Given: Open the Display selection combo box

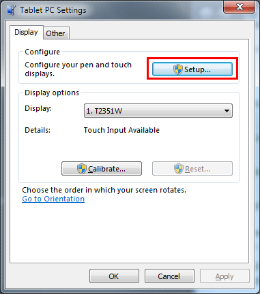Looking at the screenshot, I should pos(158,111).
